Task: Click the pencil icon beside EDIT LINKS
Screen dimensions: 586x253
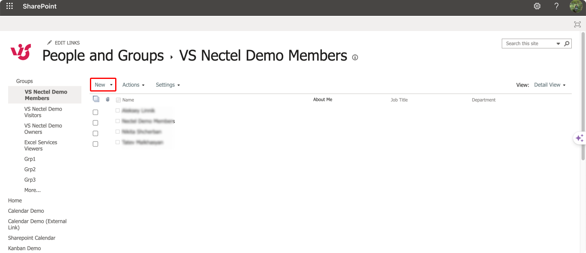Action: 50,42
